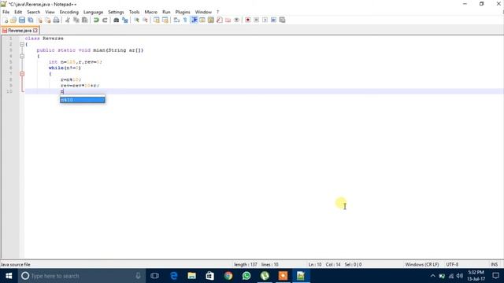This screenshot has width=504, height=283.
Task: Open the Encoding menu
Action: (69, 12)
